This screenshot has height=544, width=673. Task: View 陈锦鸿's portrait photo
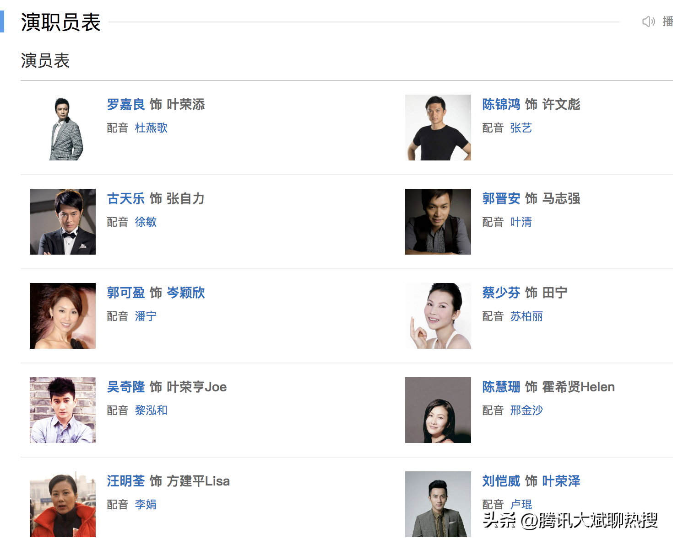point(438,127)
